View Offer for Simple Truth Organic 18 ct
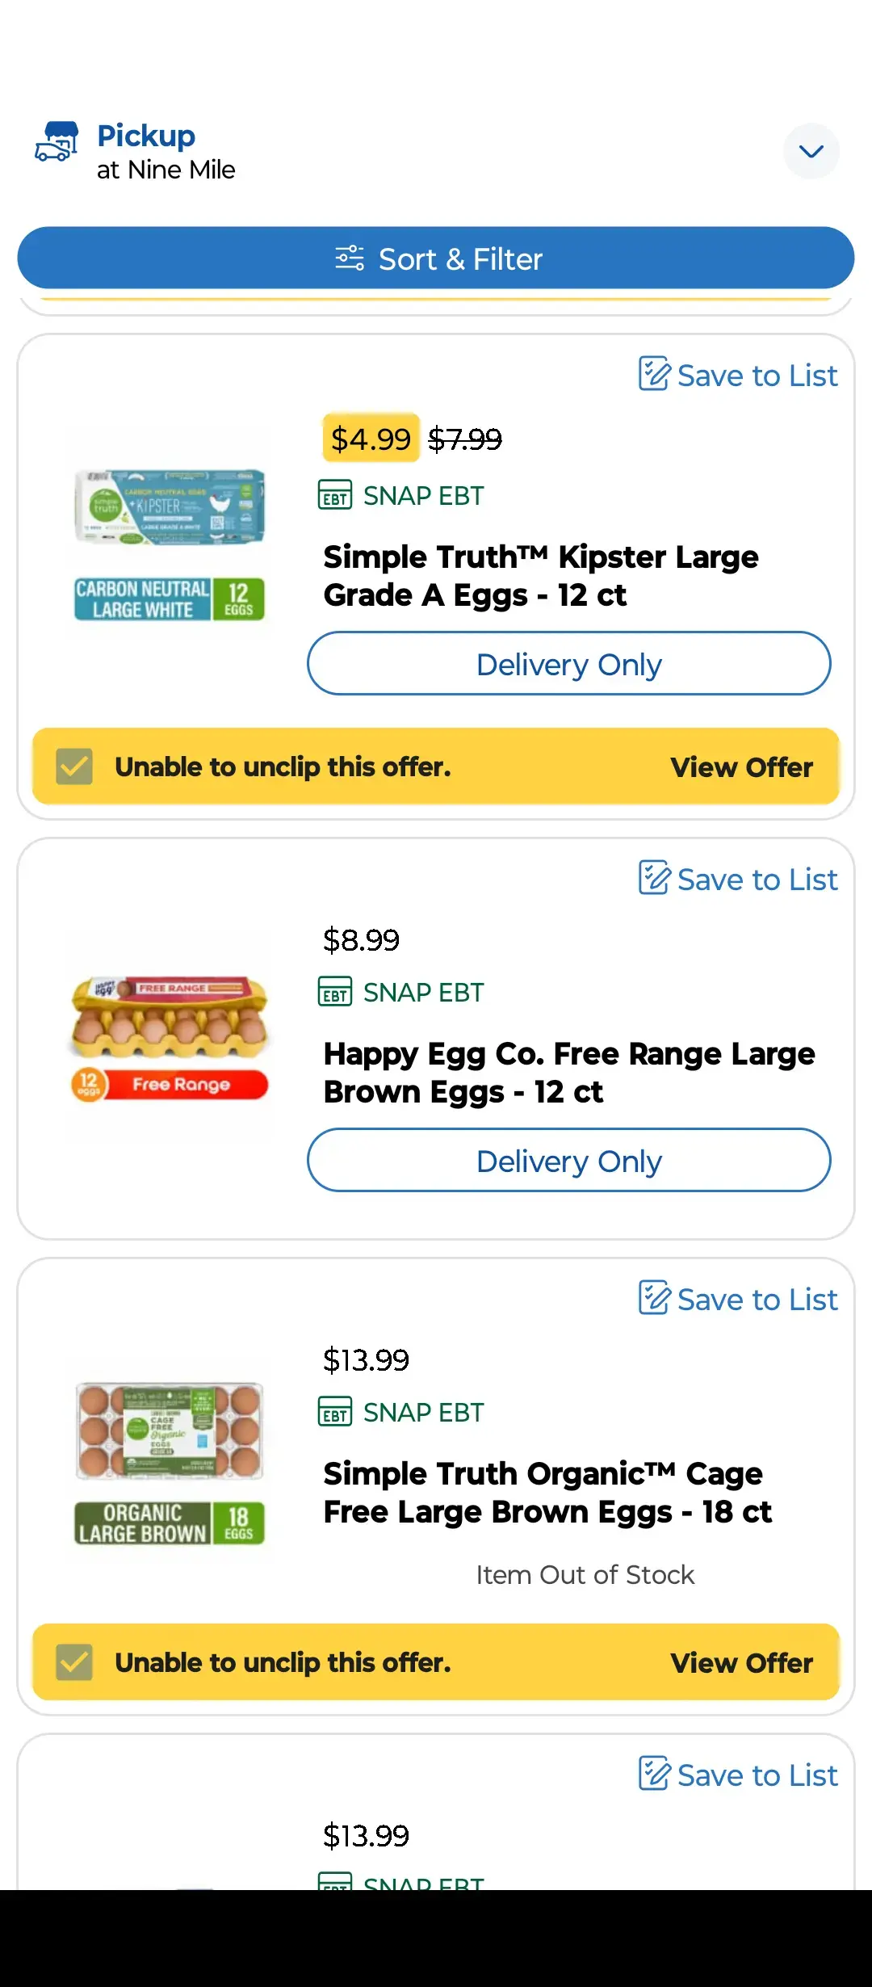 coord(741,1663)
